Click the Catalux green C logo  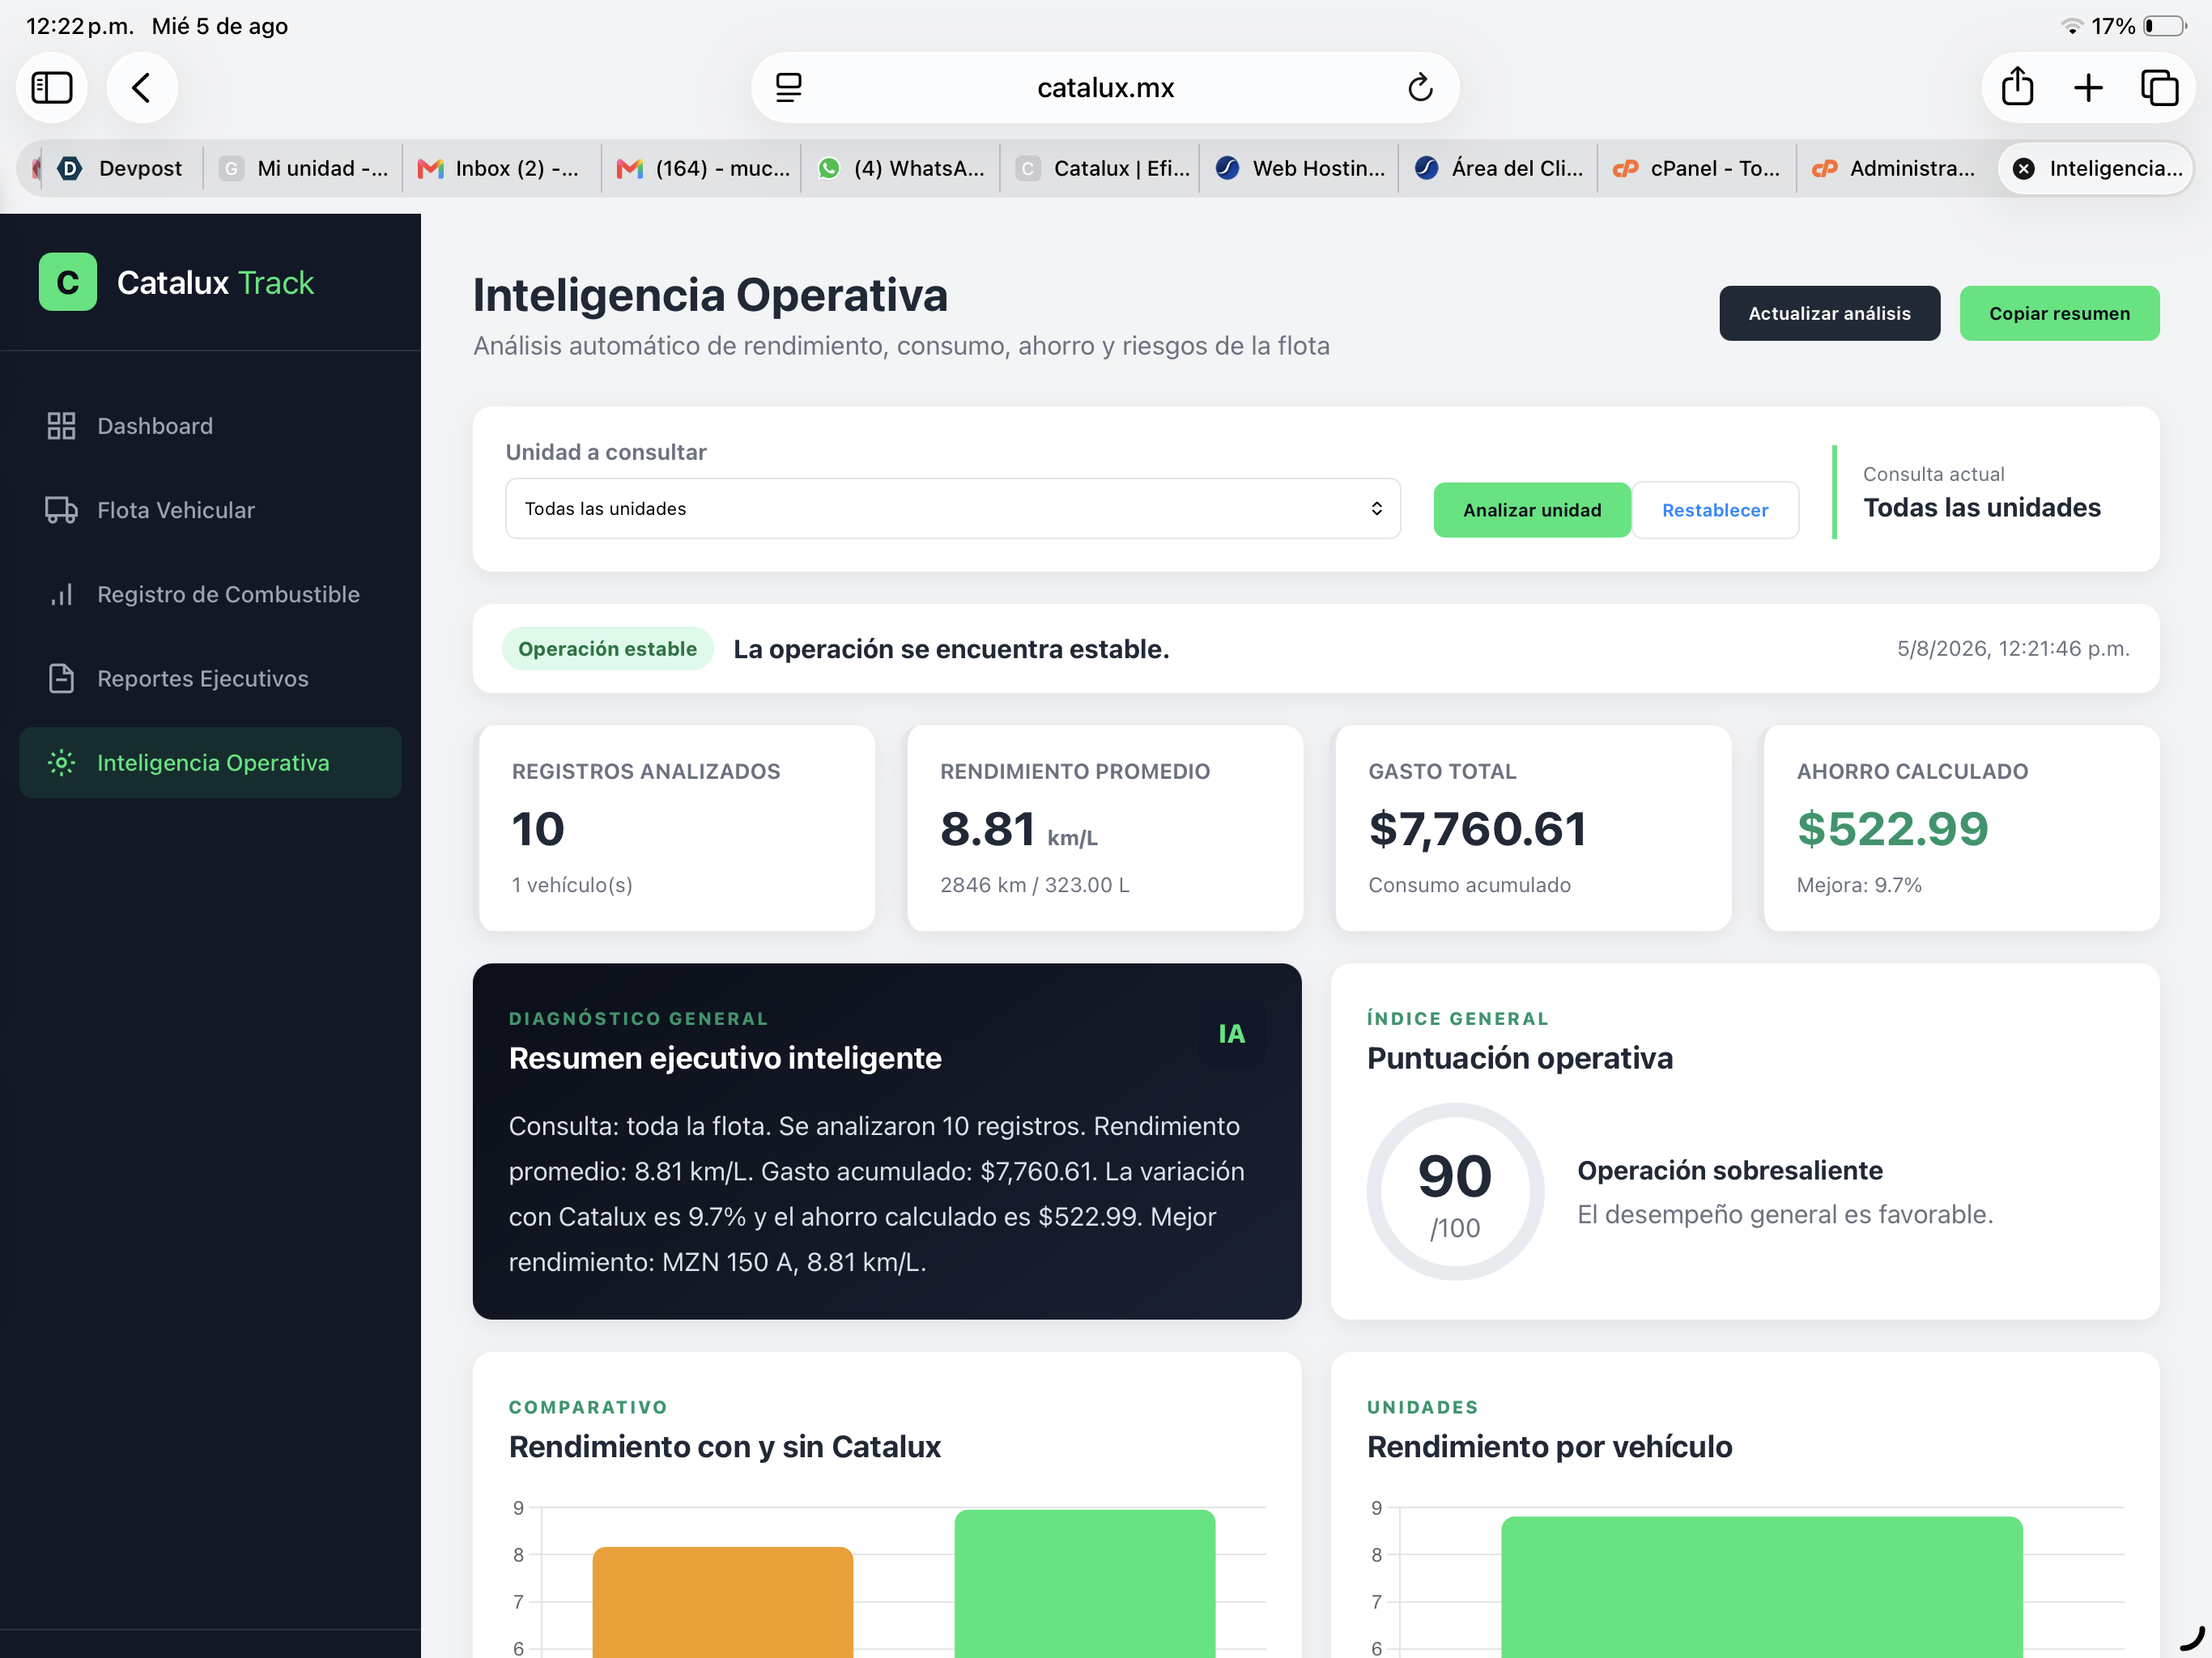point(67,282)
